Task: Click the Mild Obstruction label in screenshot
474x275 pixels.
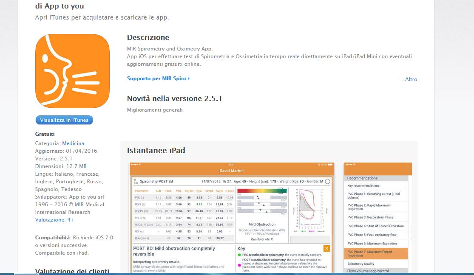Action: [x=262, y=224]
